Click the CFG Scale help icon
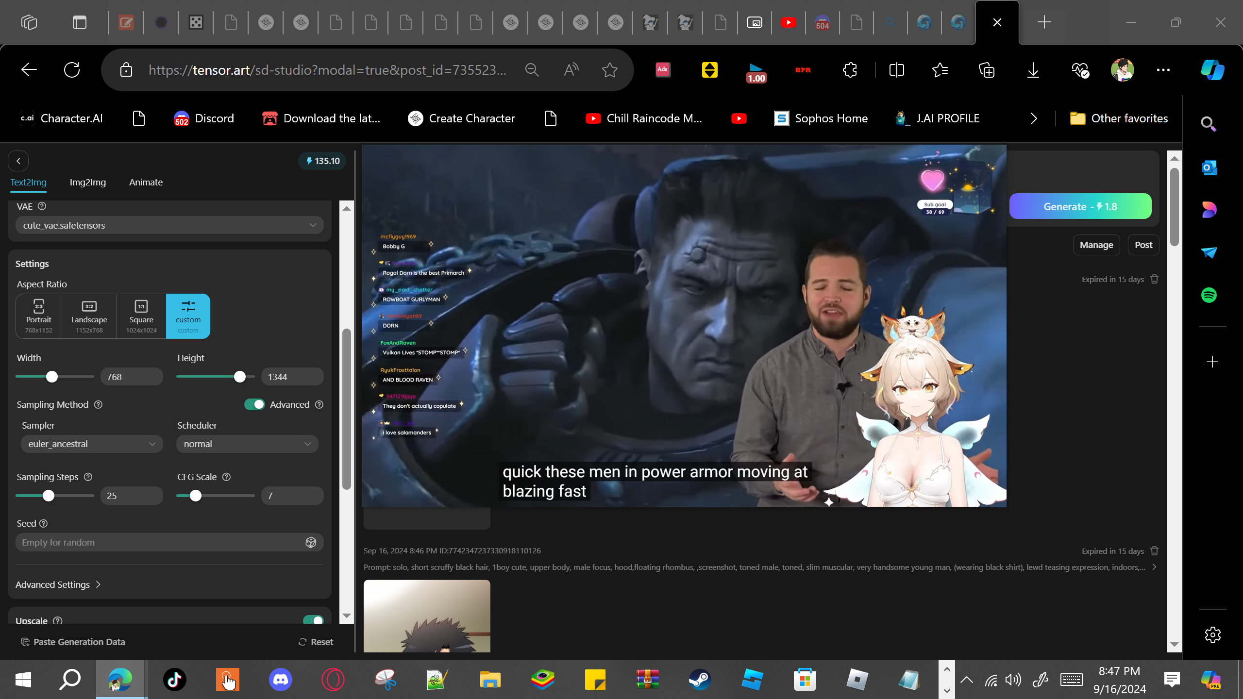This screenshot has height=699, width=1243. click(x=226, y=477)
